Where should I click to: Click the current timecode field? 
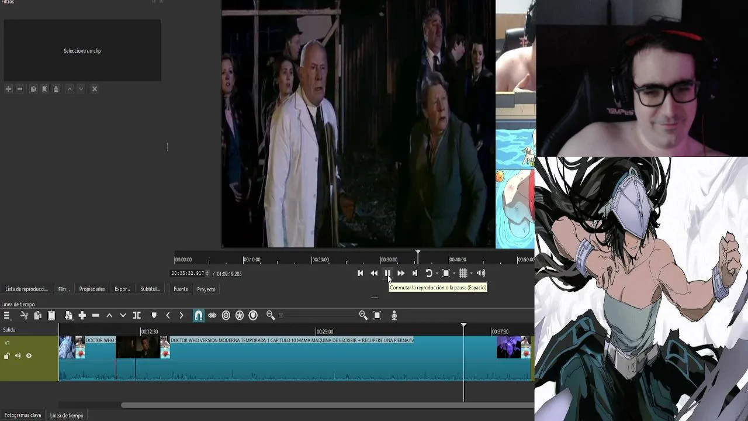pyautogui.click(x=188, y=274)
